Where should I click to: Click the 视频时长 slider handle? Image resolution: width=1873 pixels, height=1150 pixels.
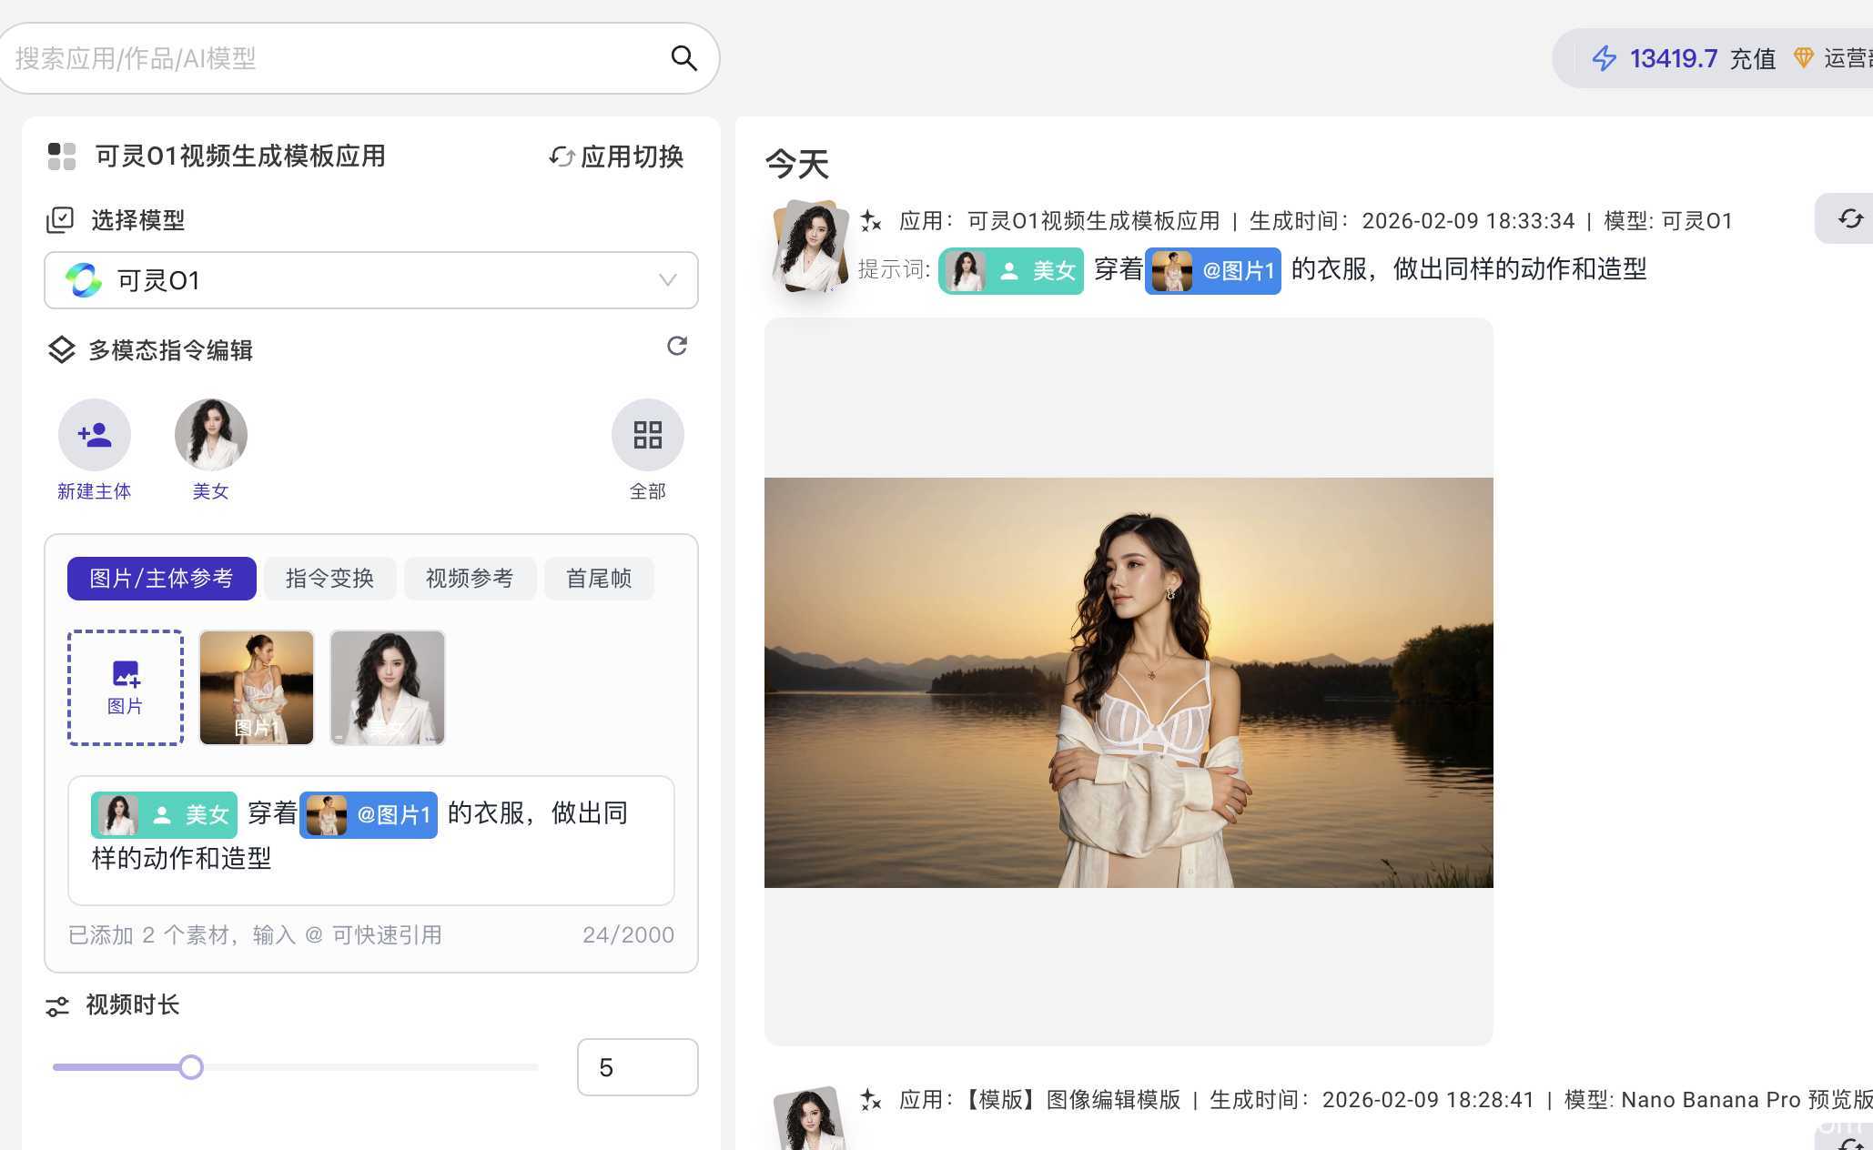(x=191, y=1067)
